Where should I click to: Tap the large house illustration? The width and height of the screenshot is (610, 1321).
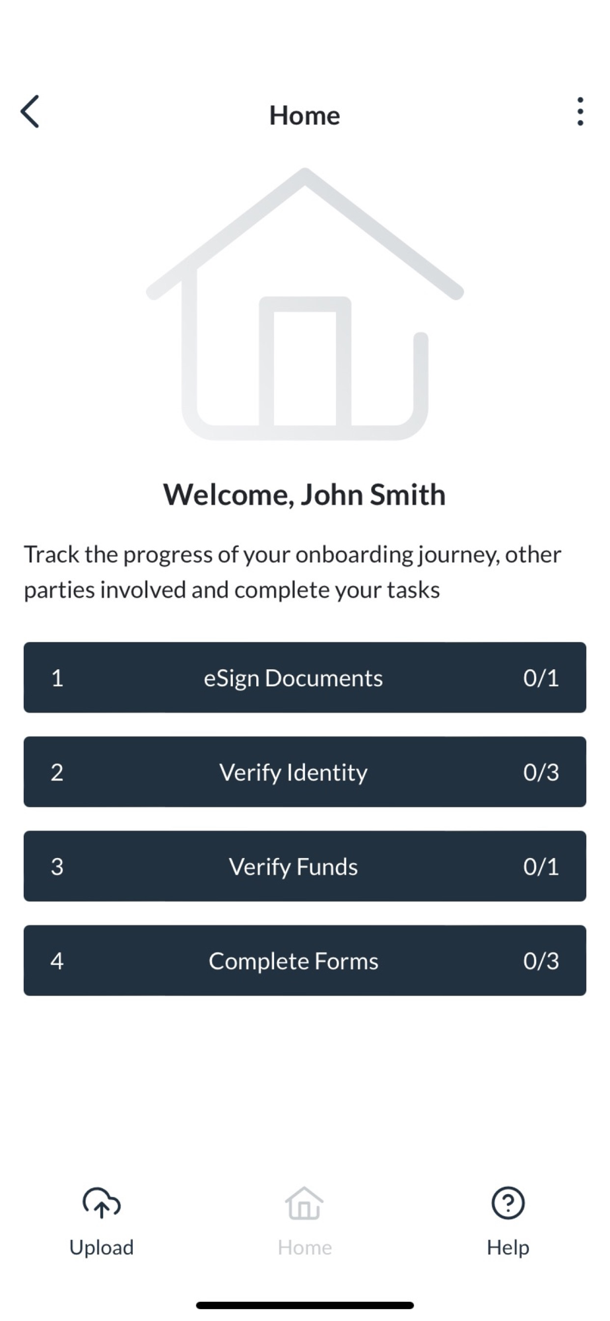(305, 304)
